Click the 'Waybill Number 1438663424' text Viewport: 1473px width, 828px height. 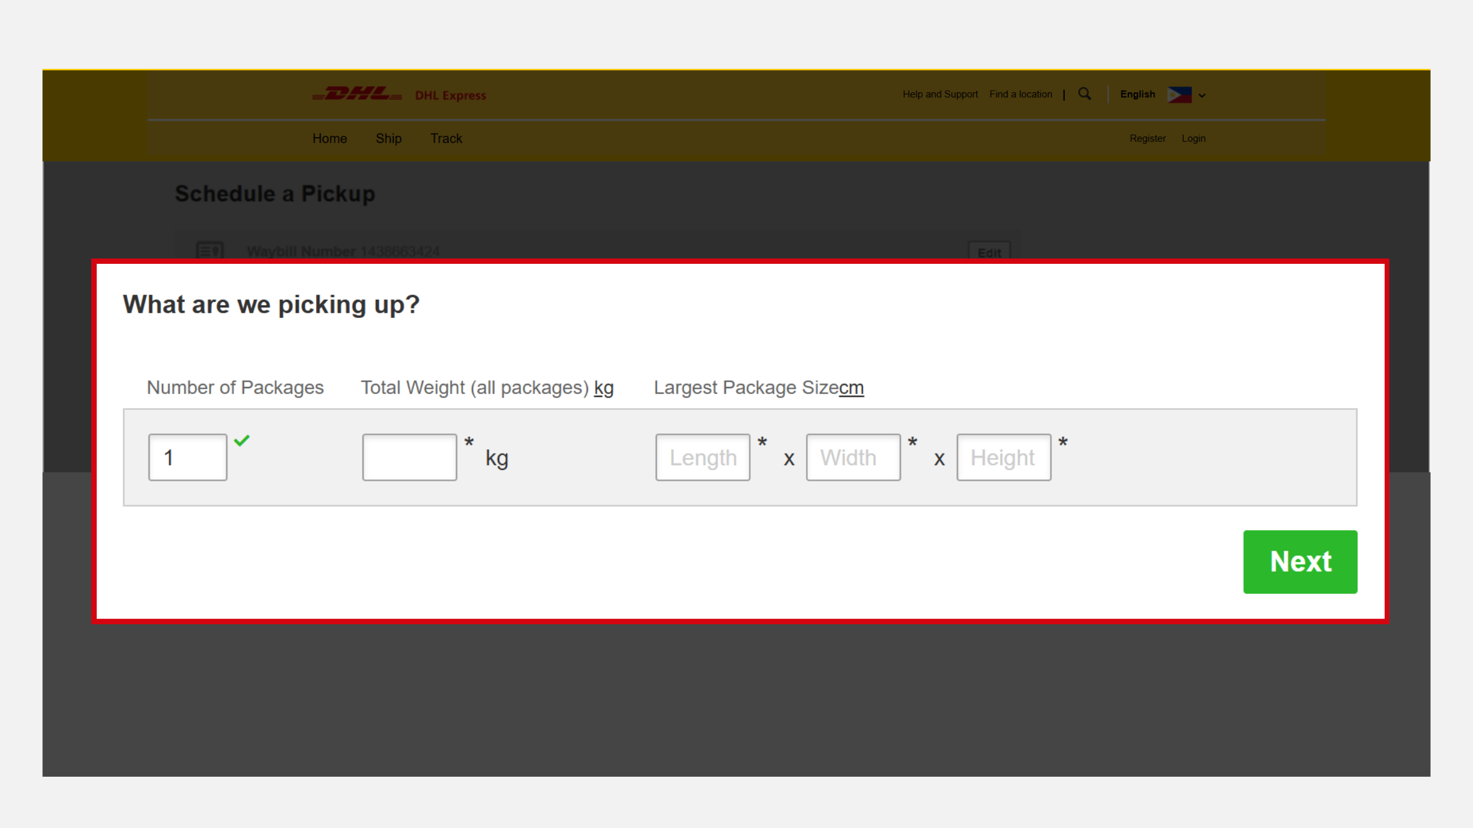coord(343,251)
